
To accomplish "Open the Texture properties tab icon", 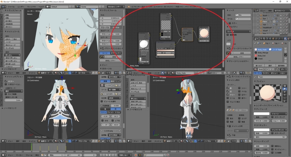I will point(288,38).
